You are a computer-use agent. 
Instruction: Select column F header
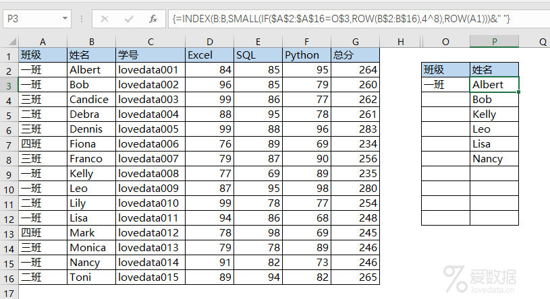coord(306,42)
